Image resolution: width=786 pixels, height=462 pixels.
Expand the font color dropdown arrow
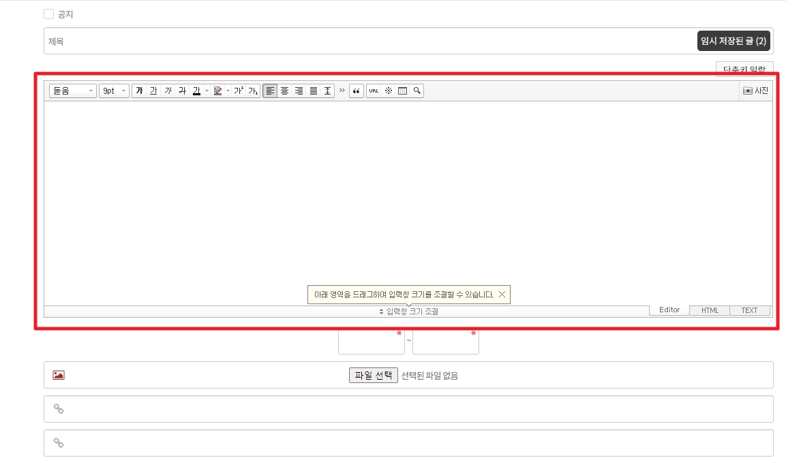pos(207,91)
